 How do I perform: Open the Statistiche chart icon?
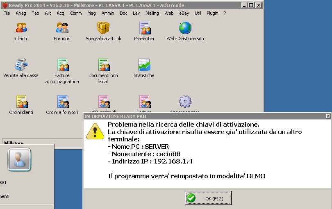pos(144,65)
